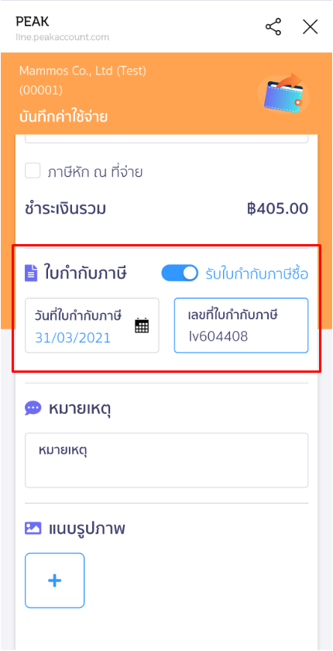Click the ภาษีหัก ณ ที่จ่าย label
The width and height of the screenshot is (333, 651).
95,172
